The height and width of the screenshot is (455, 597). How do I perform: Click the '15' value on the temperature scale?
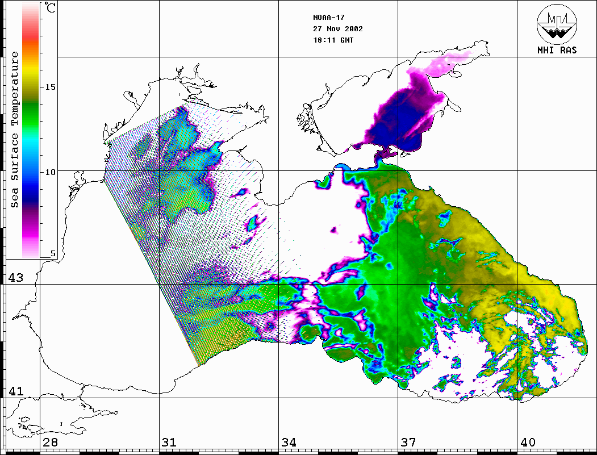click(x=50, y=87)
